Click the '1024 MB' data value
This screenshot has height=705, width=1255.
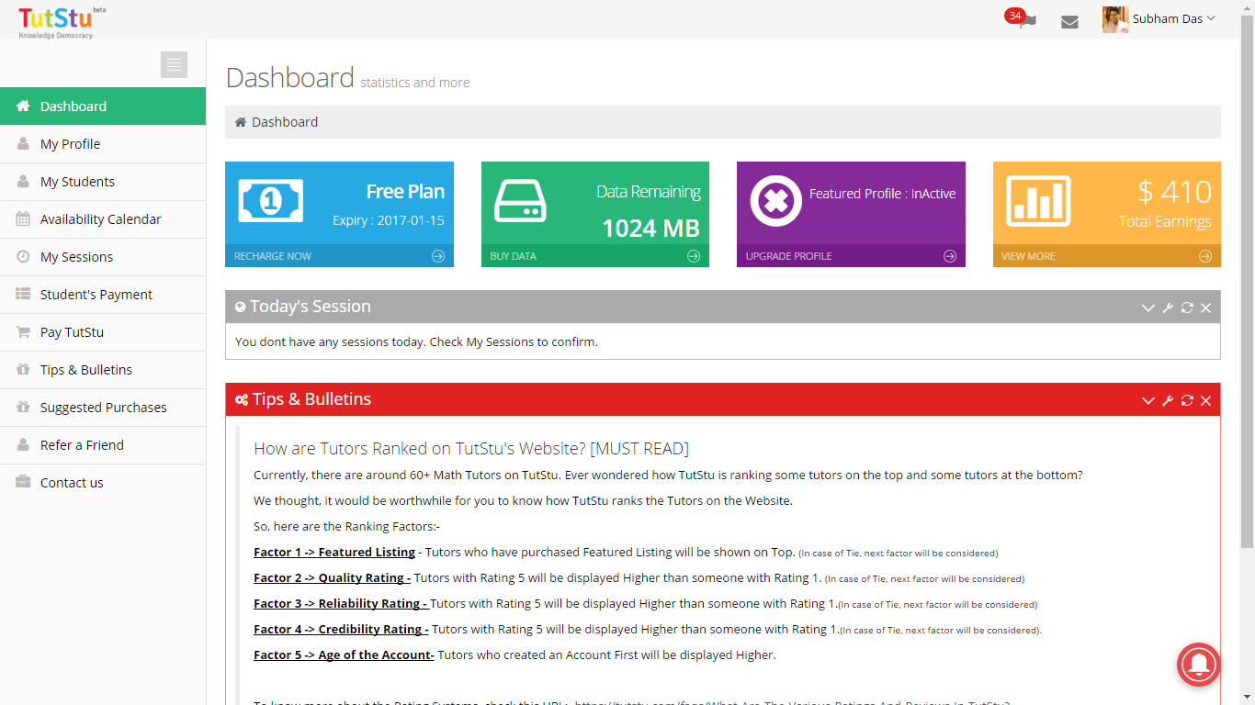pyautogui.click(x=650, y=229)
